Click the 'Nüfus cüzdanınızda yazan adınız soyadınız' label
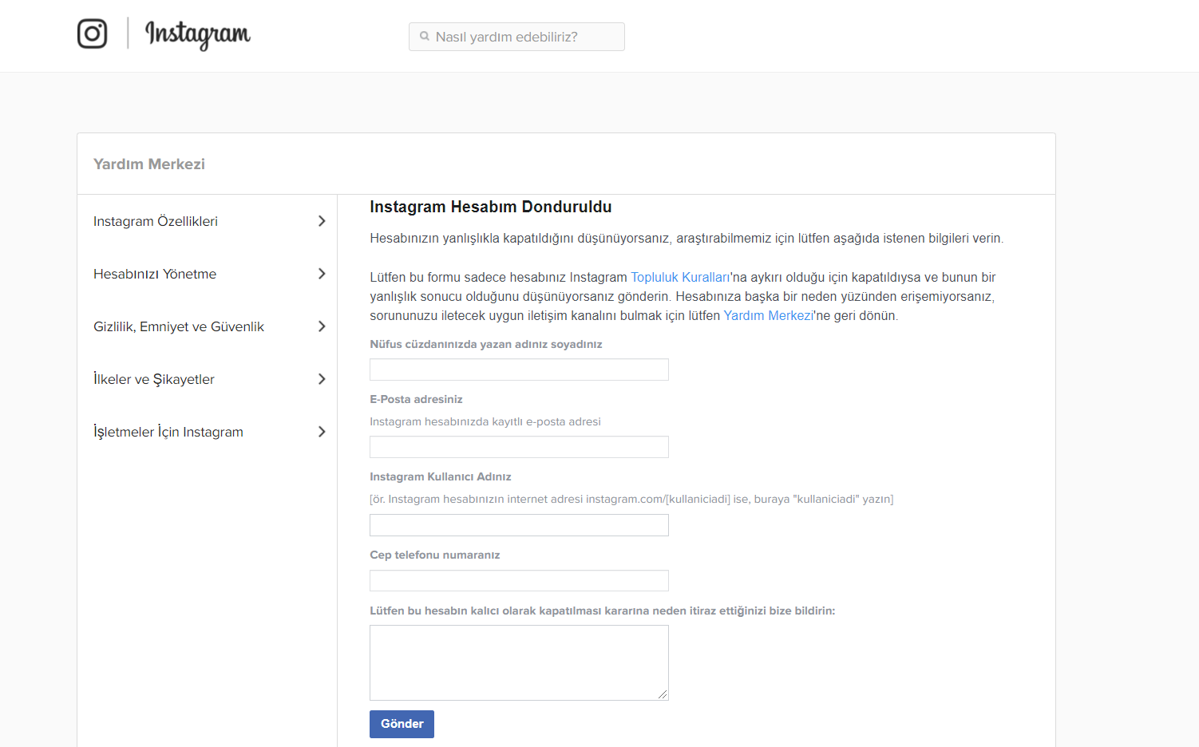This screenshot has width=1199, height=747. [x=486, y=344]
